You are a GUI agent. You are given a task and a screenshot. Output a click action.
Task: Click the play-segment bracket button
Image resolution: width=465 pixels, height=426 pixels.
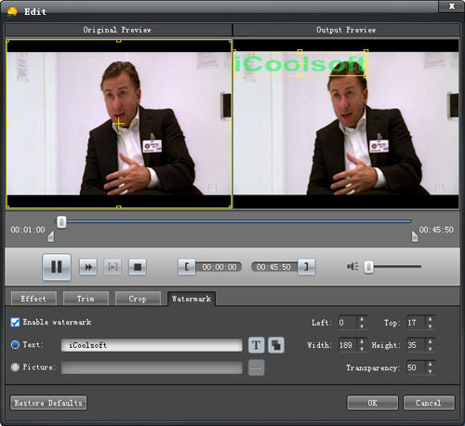coord(113,267)
